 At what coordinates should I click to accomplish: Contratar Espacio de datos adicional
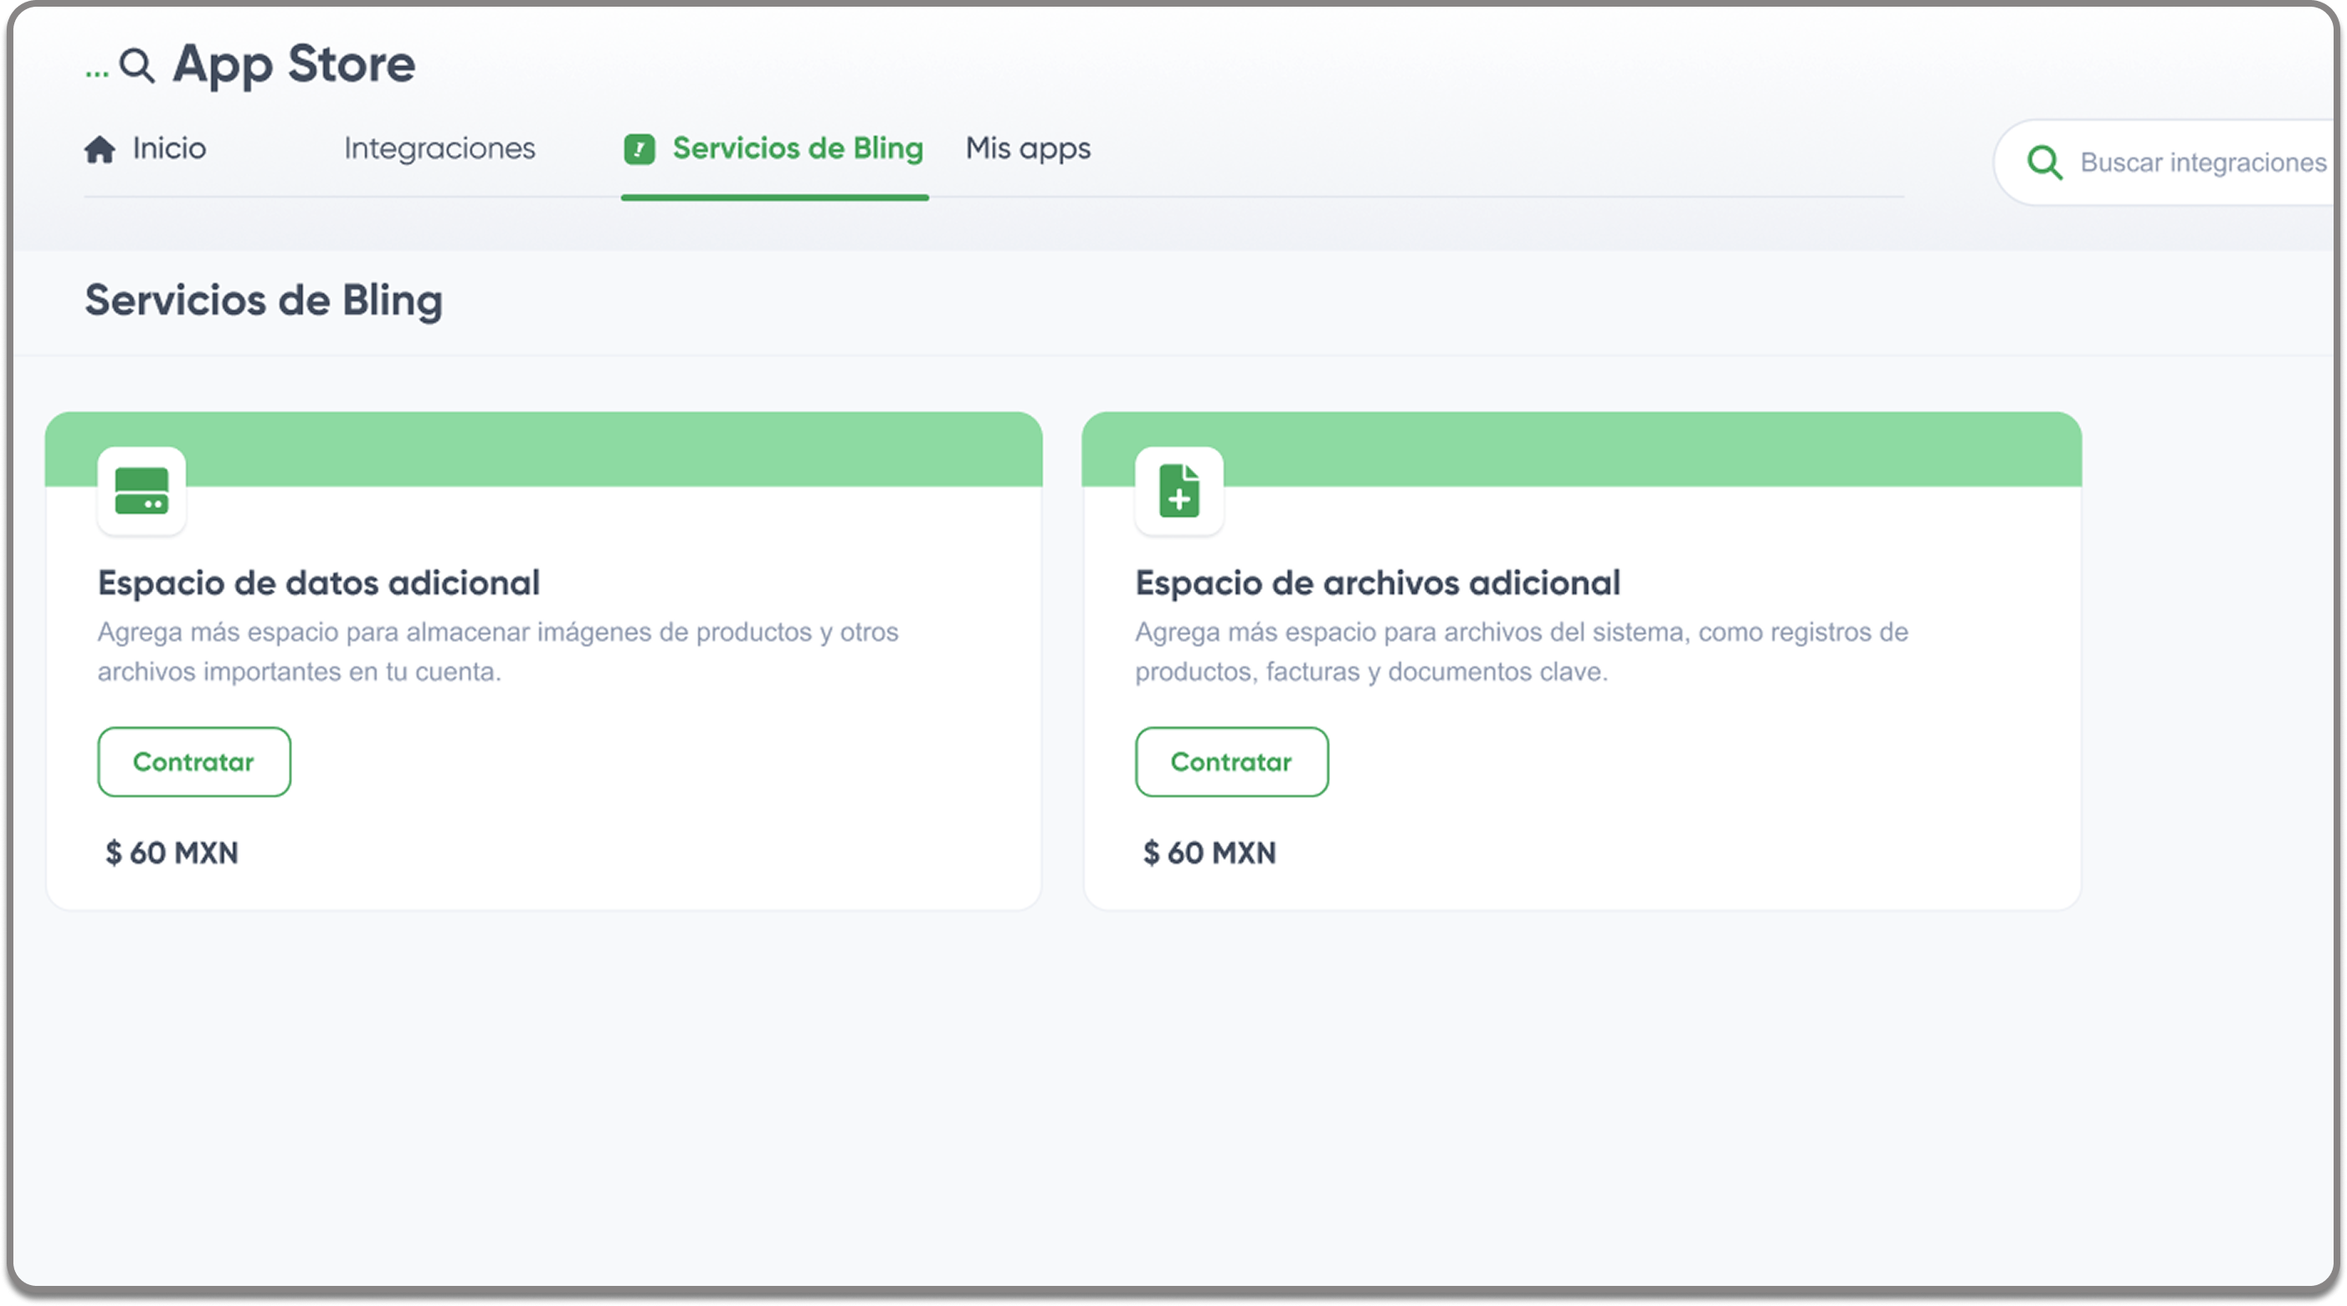[x=194, y=762]
